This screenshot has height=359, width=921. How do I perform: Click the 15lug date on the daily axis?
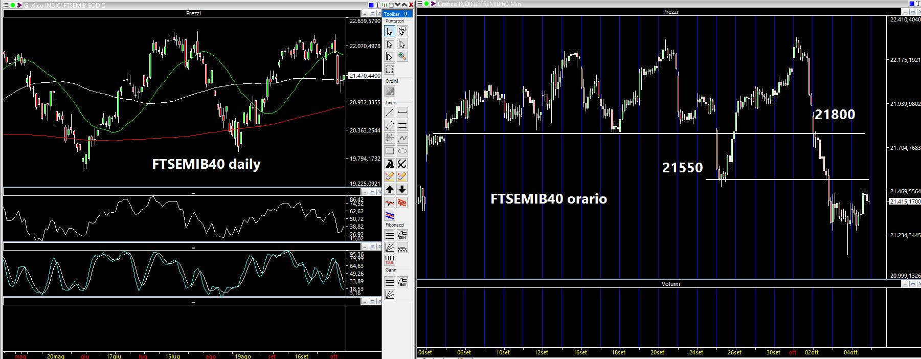coord(174,356)
